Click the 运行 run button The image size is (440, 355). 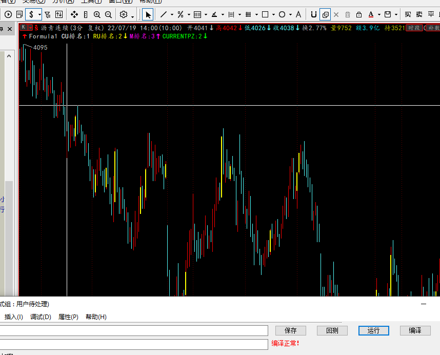(374, 330)
